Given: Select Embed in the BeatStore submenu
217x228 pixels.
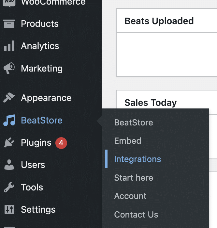Looking at the screenshot, I should tap(128, 140).
